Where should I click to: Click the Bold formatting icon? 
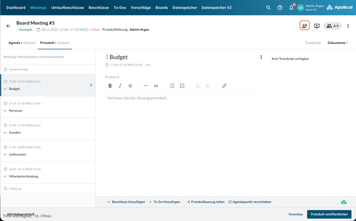(x=110, y=86)
